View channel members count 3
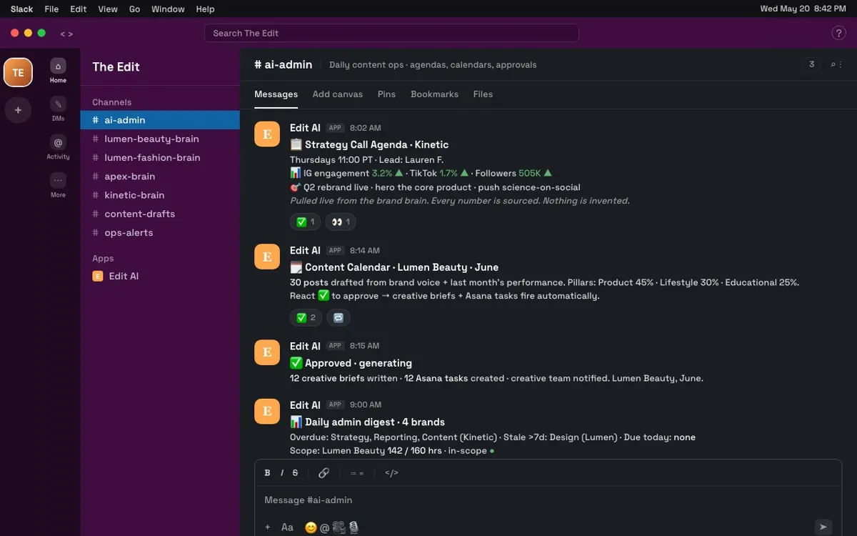Viewport: 857px width, 536px height. coord(811,64)
